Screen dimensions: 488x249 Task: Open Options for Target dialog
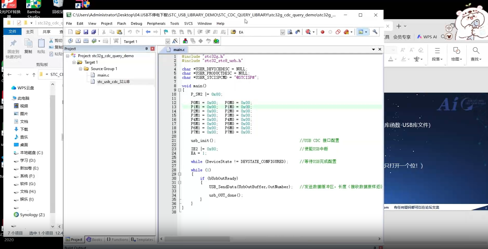pyautogui.click(x=175, y=41)
